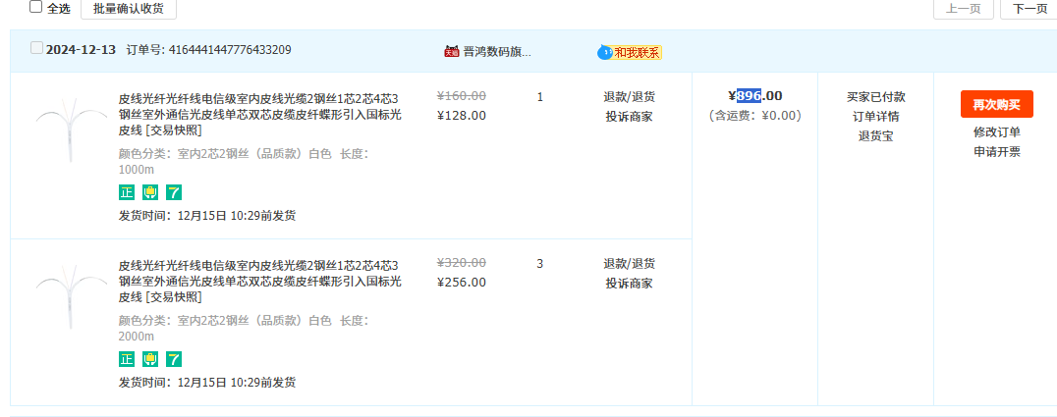Image resolution: width=1057 pixels, height=417 pixels.
Task: Click the green 正 badge on second item
Action: [126, 359]
